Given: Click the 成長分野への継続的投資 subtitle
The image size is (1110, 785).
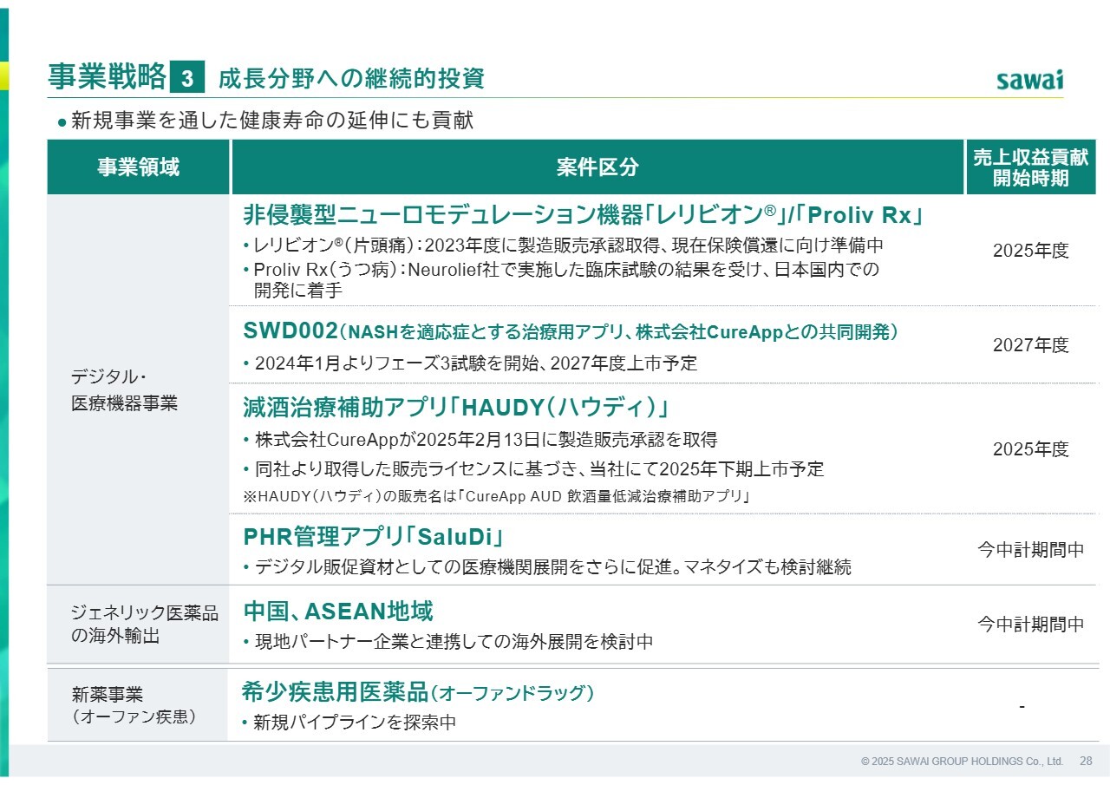Looking at the screenshot, I should tap(351, 79).
